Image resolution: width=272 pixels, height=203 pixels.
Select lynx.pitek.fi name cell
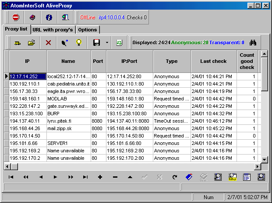click(x=68, y=121)
